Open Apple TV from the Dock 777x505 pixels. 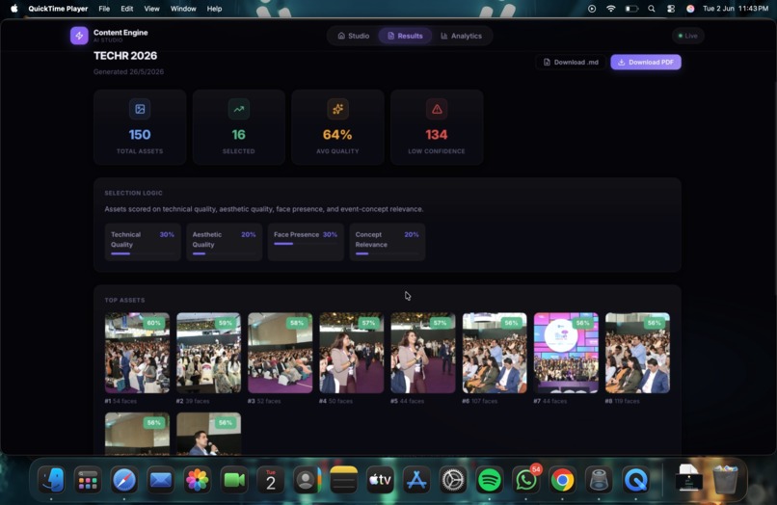tap(380, 480)
